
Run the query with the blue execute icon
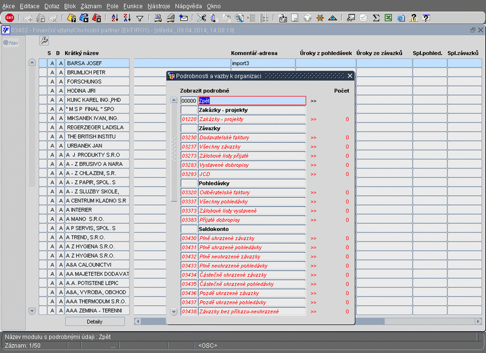[84, 18]
